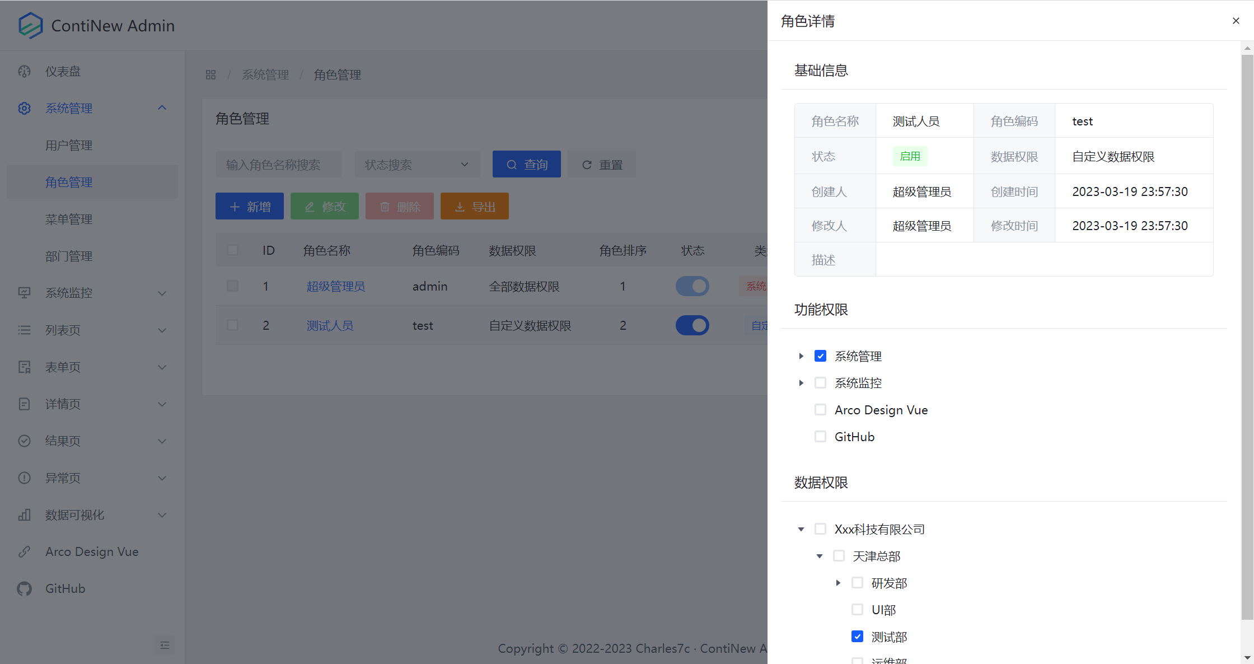Select the row checkbox for 测试人员
Screen dimensions: 1254x664
click(232, 325)
